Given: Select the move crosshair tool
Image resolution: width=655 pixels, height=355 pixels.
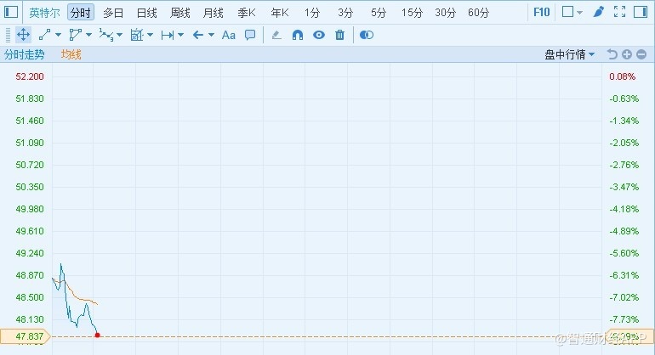Looking at the screenshot, I should pyautogui.click(x=24, y=35).
